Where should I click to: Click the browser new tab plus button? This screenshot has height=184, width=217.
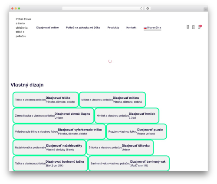pyautogui.click(x=206, y=10)
